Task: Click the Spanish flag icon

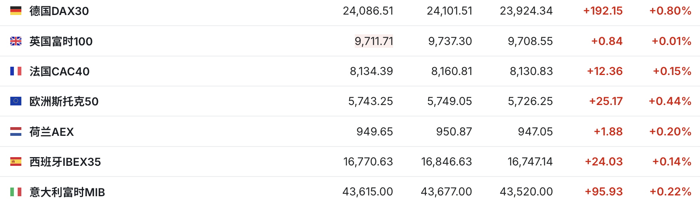Action: coord(16,161)
